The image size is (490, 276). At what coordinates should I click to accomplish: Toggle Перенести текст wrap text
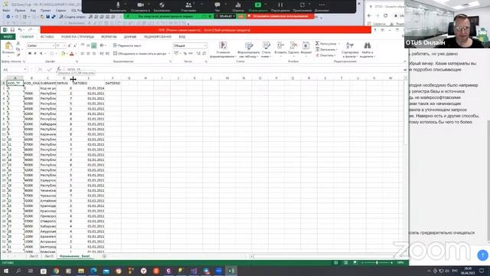pos(127,46)
